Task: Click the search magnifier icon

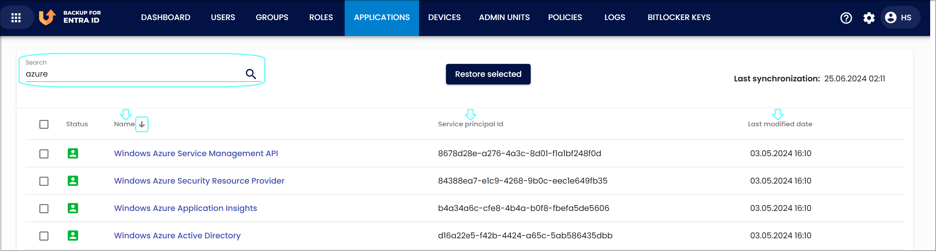Action: 251,74
